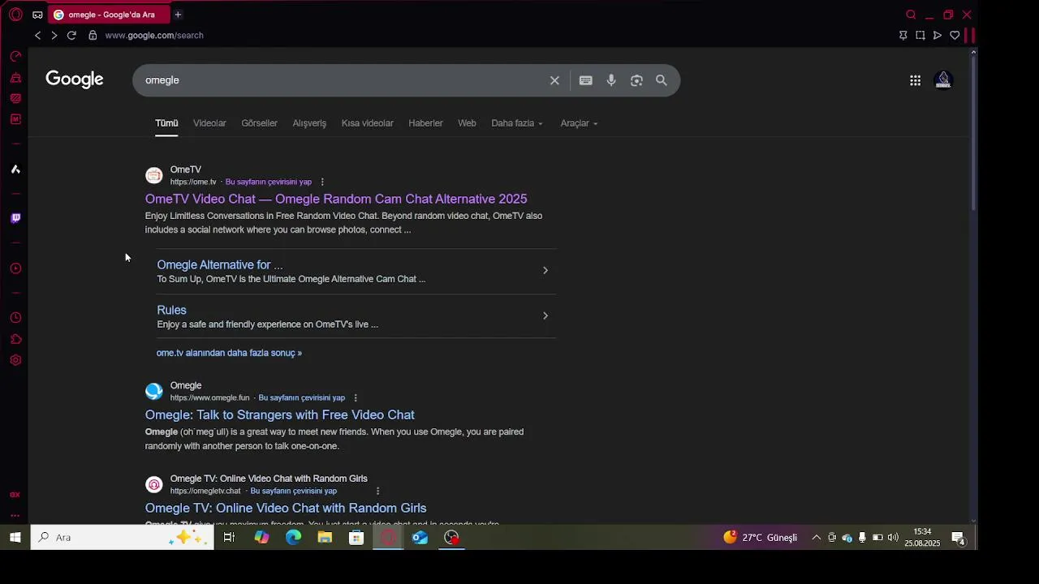The image size is (1039, 584).
Task: Expand the Araçlar tools dropdown
Action: pyautogui.click(x=579, y=123)
